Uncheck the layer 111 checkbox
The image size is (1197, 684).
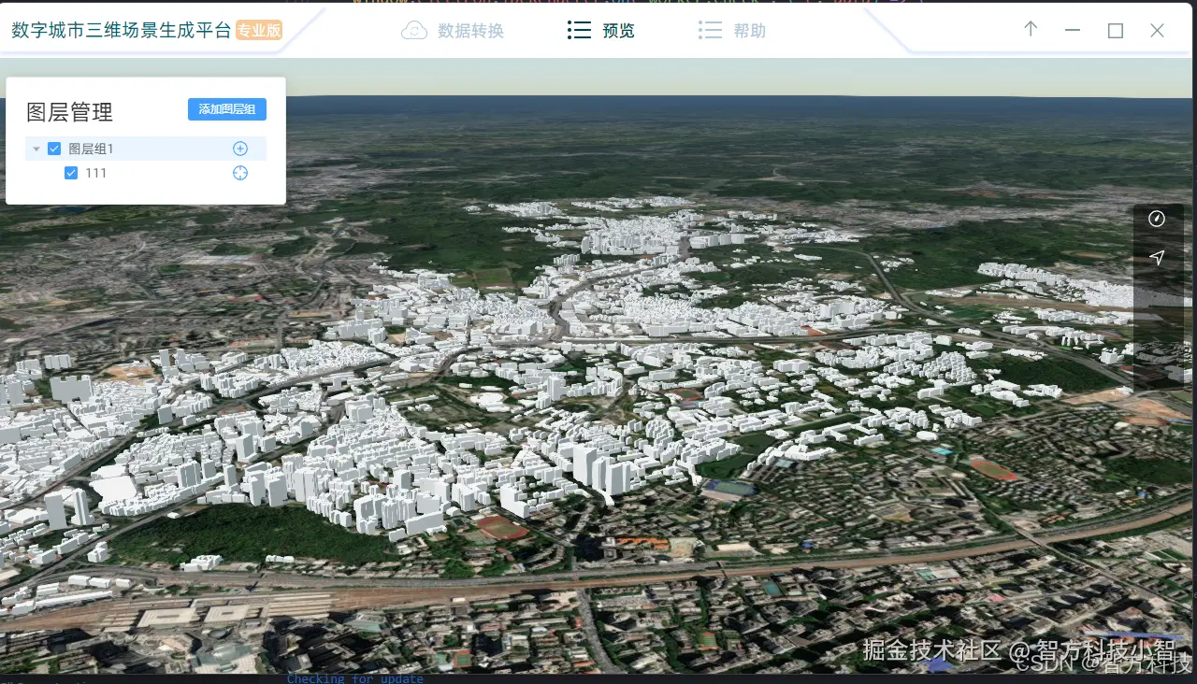[71, 173]
